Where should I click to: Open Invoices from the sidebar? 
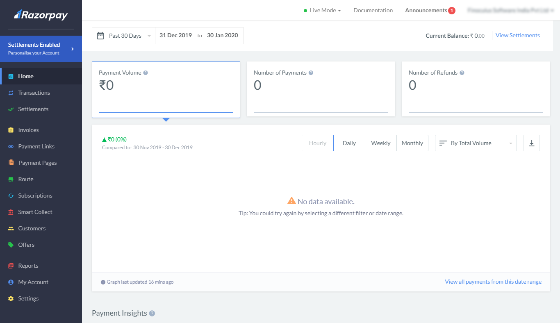[10, 130]
